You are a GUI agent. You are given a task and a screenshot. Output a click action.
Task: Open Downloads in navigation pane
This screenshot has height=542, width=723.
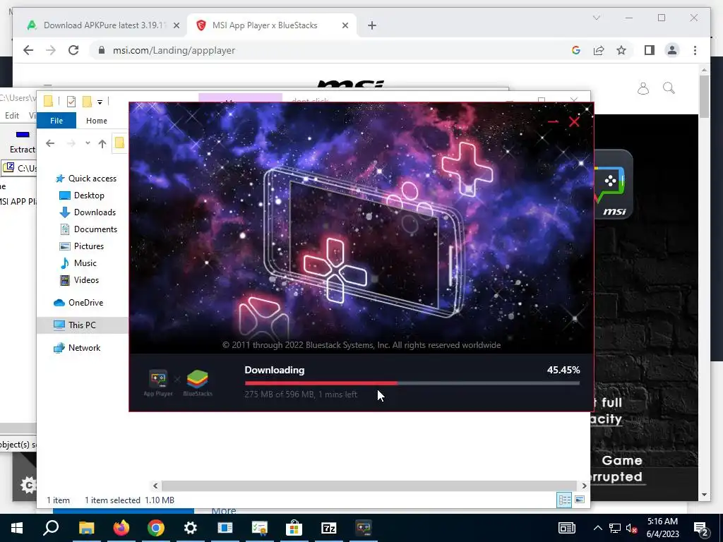point(88,212)
